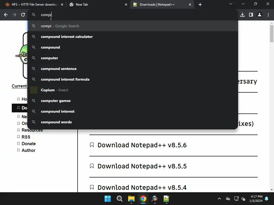Viewport: 274px width, 205px height.
Task: Reload the current page
Action: pyautogui.click(x=23, y=15)
